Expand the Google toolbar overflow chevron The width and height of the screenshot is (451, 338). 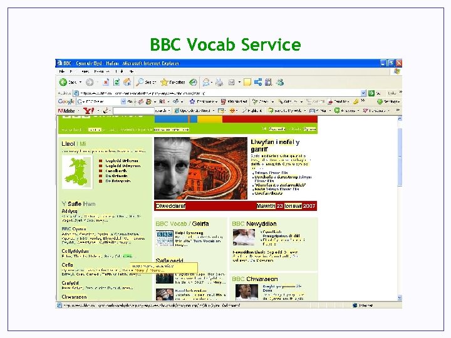point(363,101)
